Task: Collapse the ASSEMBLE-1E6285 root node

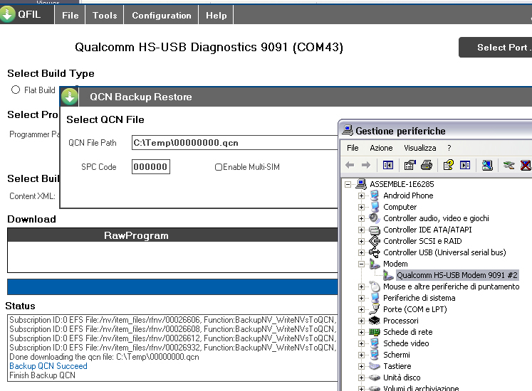Action: pos(348,184)
